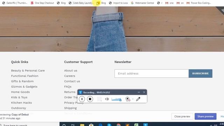Click 'Copy of Debut' theme name text
This screenshot has width=224, height=126.
20,114
